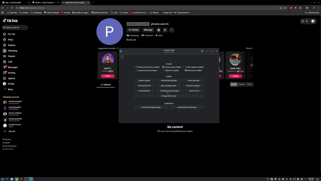The image size is (321, 181).
Task: Enable Profile-sync-daemon checkbox
Action: point(136,67)
